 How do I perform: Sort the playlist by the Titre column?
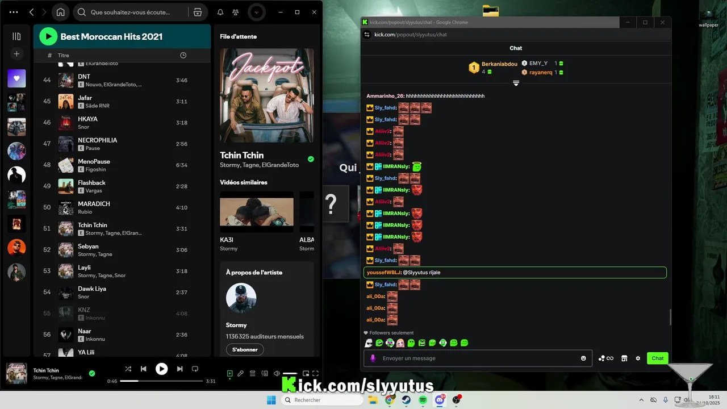64,56
